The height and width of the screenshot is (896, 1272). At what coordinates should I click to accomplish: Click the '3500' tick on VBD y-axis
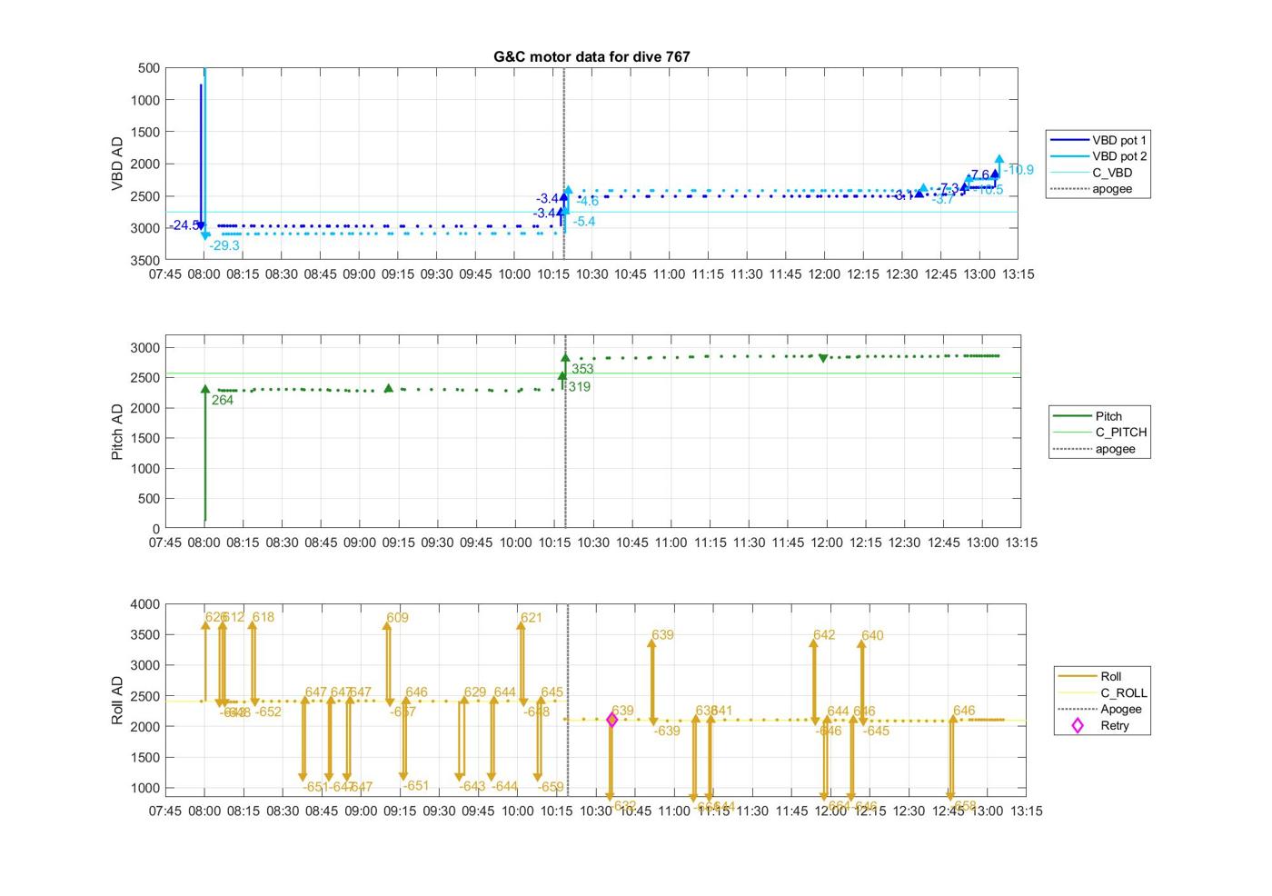click(x=145, y=260)
